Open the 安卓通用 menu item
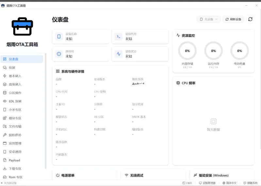 coord(22,152)
